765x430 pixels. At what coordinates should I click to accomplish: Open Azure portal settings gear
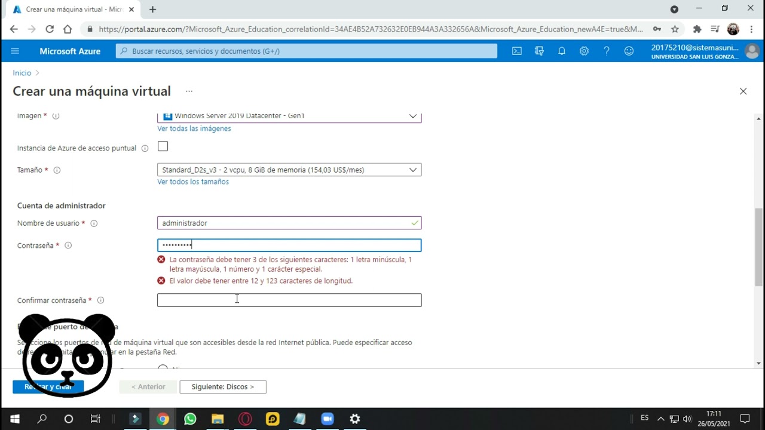pyautogui.click(x=584, y=51)
